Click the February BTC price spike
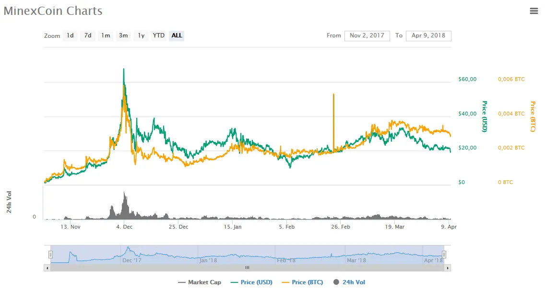Viewport: 545px width, 290px height. pos(334,122)
